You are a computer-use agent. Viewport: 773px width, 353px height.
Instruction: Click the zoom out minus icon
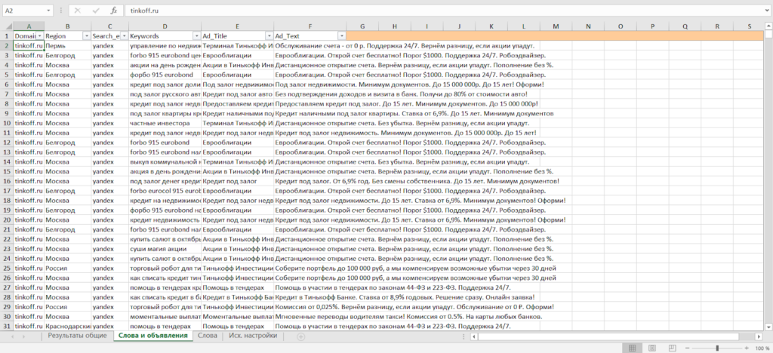pos(685,348)
